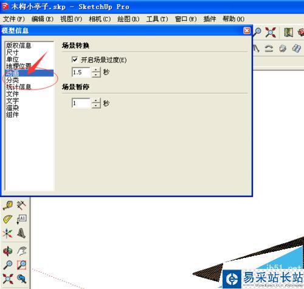Open the 视图(V) menu
This screenshot has width=304, height=289.
click(71, 19)
